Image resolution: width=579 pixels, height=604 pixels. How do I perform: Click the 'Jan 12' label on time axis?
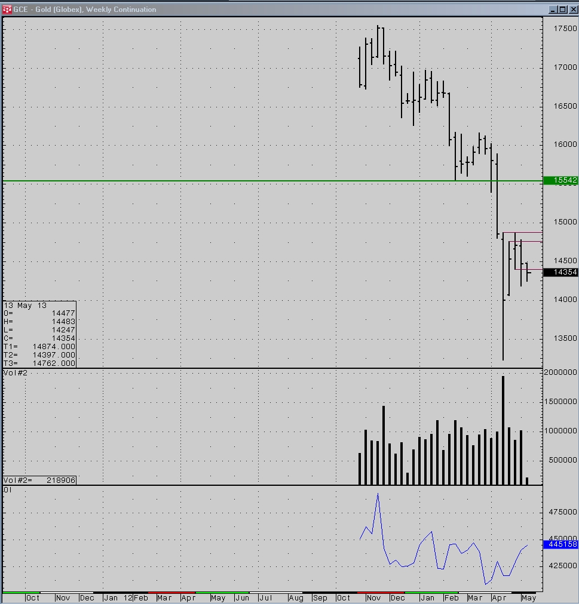tap(118, 598)
